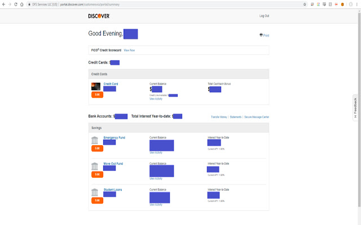This screenshot has height=225, width=361.
Task: Click the red extension icon in toolbar
Action: click(x=336, y=4)
